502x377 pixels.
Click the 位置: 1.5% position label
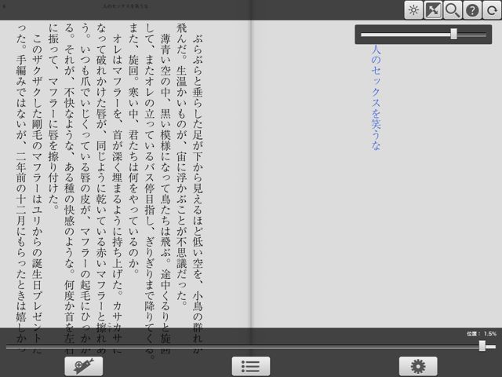click(482, 334)
